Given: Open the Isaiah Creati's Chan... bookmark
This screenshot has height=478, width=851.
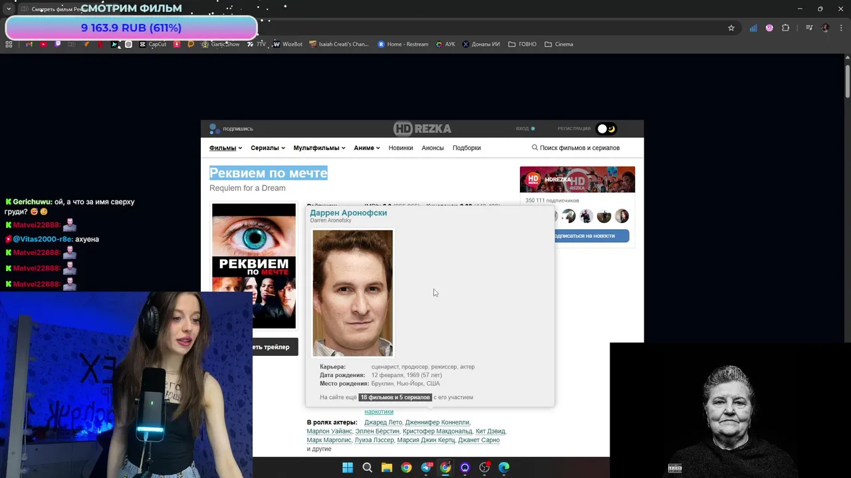Looking at the screenshot, I should (338, 44).
